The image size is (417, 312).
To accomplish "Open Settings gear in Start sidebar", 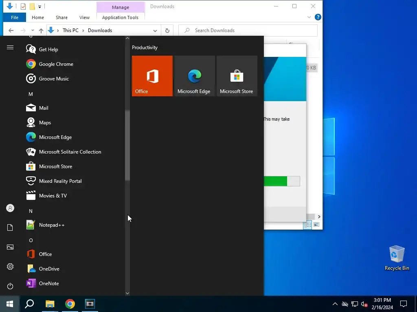I will click(10, 266).
